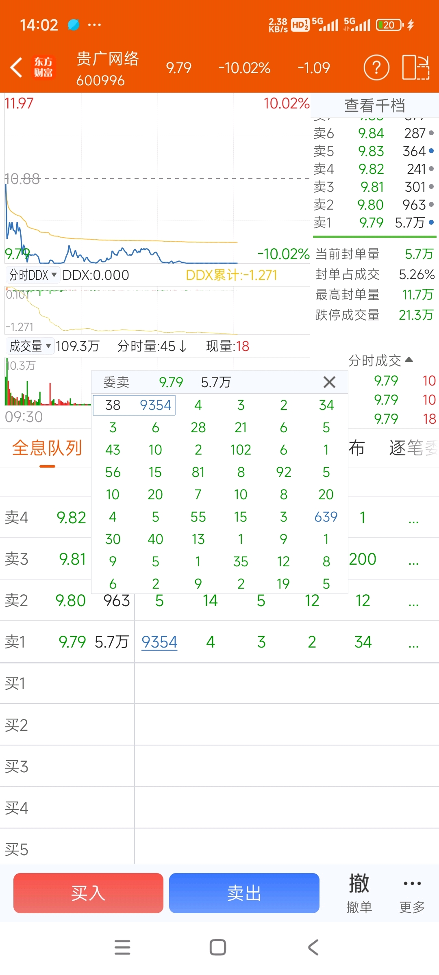
Task: Collapse the 分时成交 panel arrow
Action: click(409, 360)
